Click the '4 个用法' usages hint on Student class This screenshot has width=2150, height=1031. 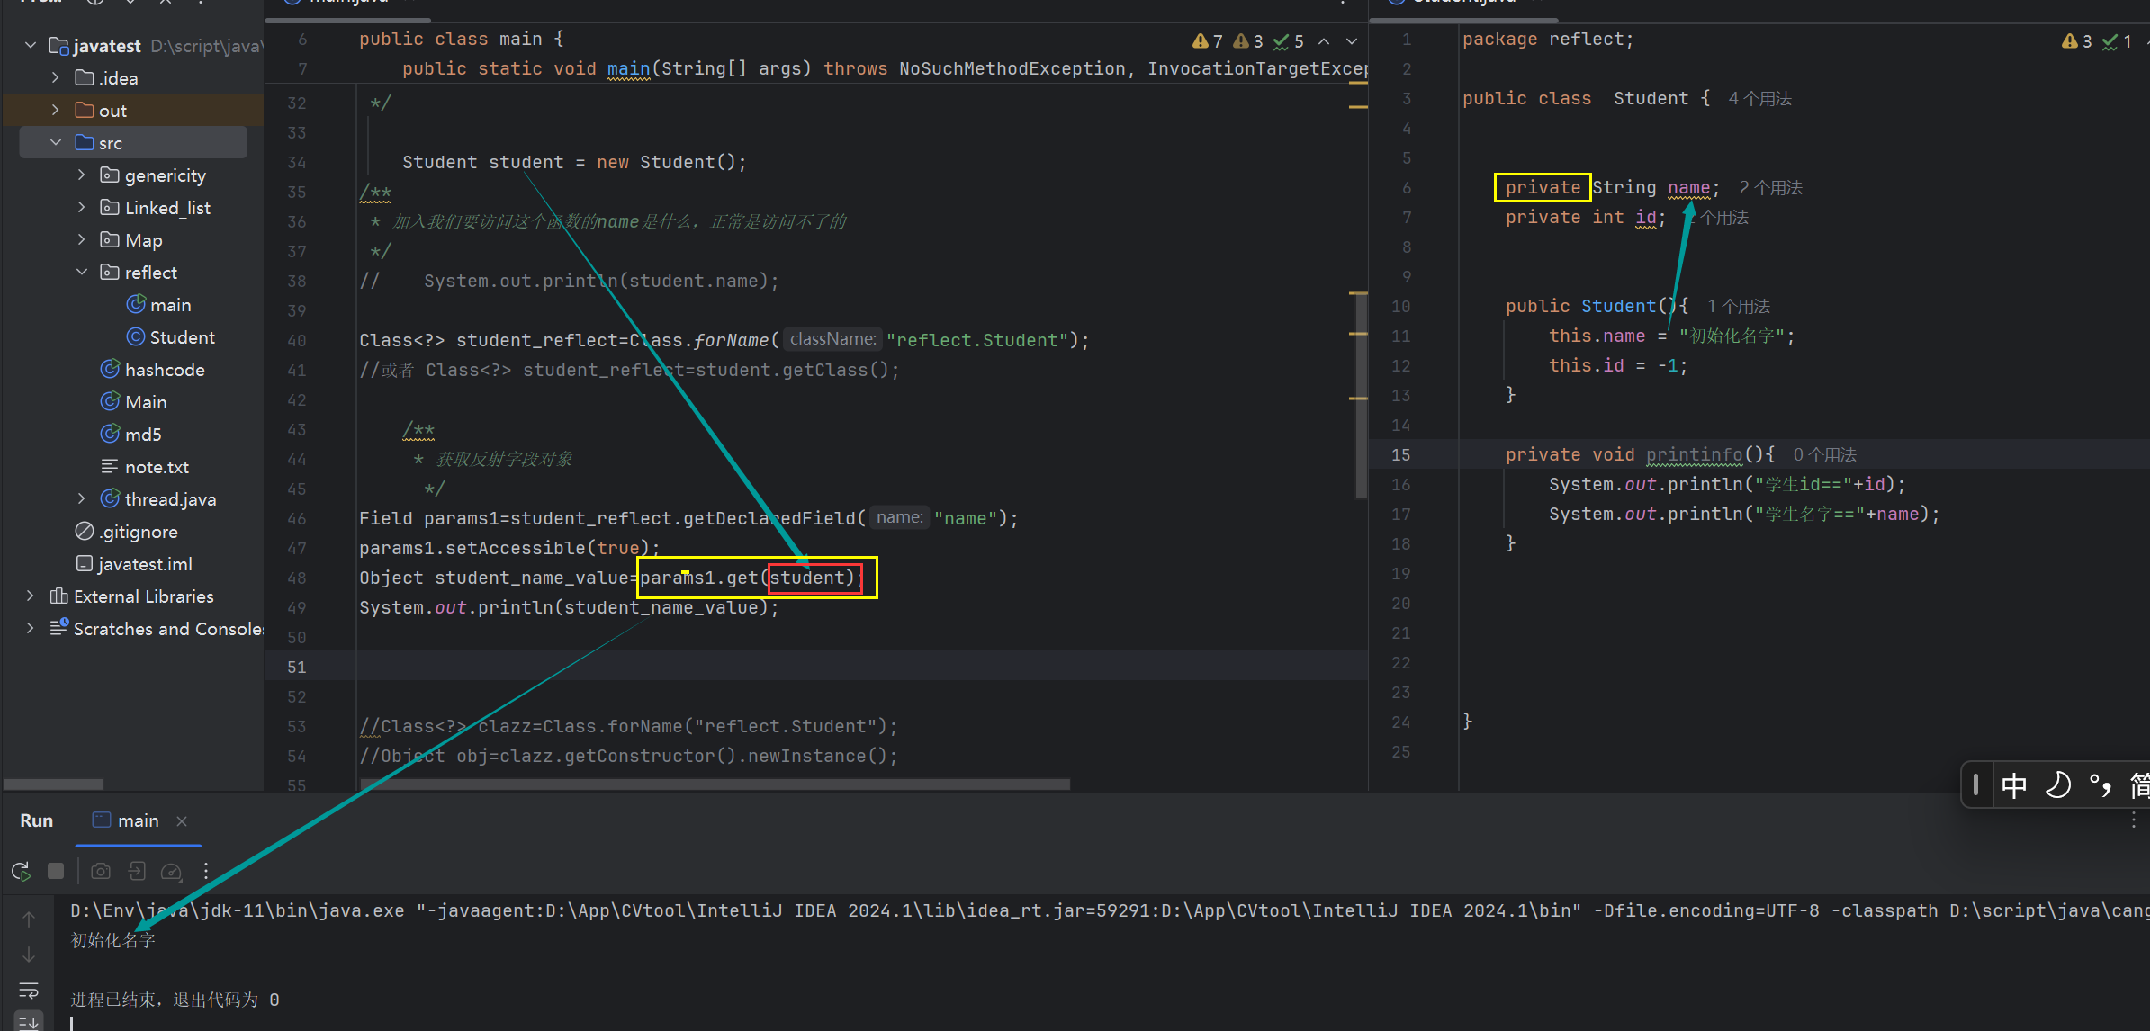1759,99
